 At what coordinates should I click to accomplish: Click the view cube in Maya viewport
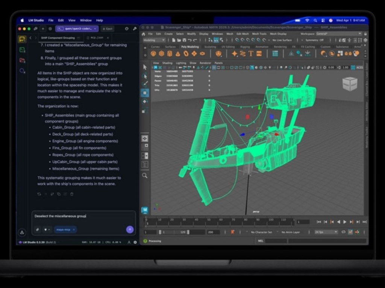click(350, 84)
